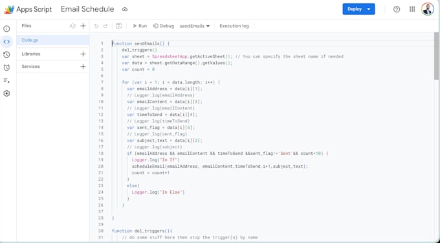Open the sendEmails function dropdown

click(195, 26)
